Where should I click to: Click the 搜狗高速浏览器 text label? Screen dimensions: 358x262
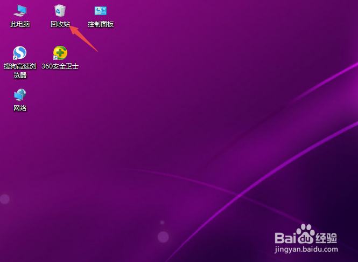[x=20, y=71]
